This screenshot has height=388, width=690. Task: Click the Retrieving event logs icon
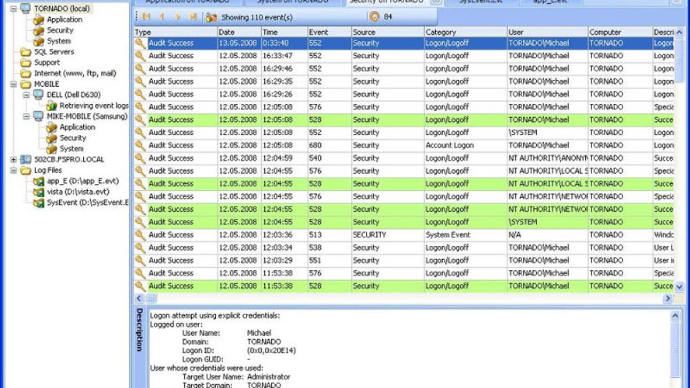[x=51, y=106]
